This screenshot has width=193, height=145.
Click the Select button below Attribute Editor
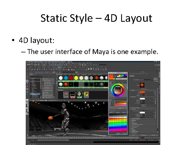tap(134, 135)
